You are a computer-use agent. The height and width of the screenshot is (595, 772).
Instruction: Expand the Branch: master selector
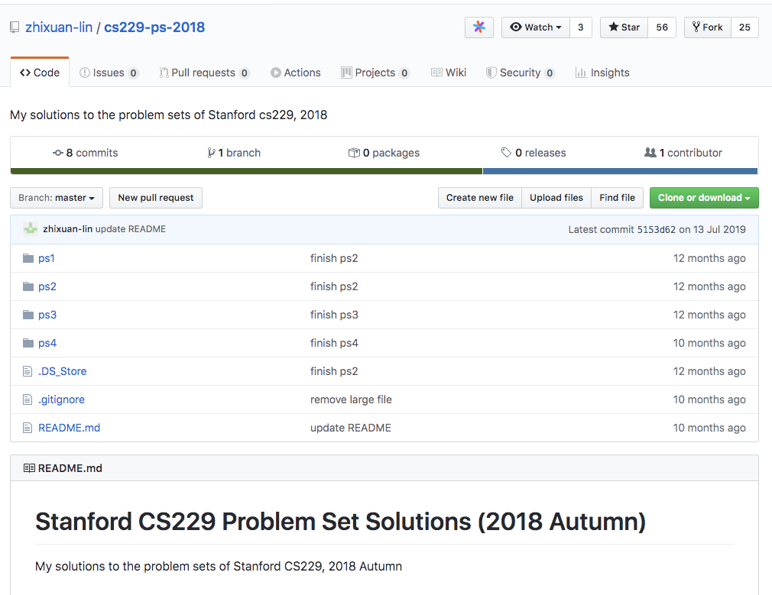tap(57, 198)
